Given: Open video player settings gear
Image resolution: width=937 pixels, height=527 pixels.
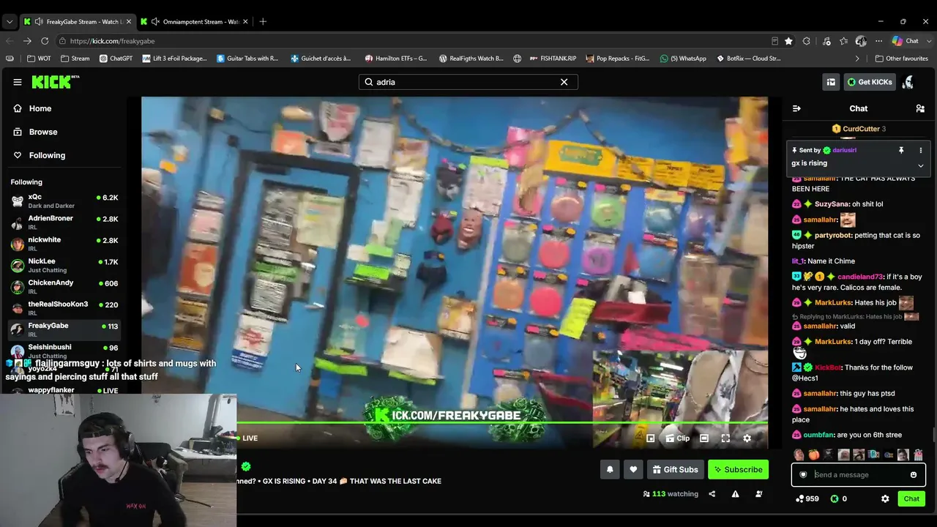Looking at the screenshot, I should tap(747, 438).
